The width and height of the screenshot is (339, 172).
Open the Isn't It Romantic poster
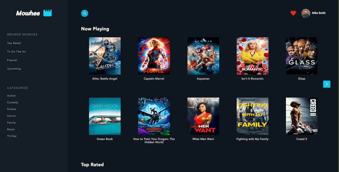[252, 56]
